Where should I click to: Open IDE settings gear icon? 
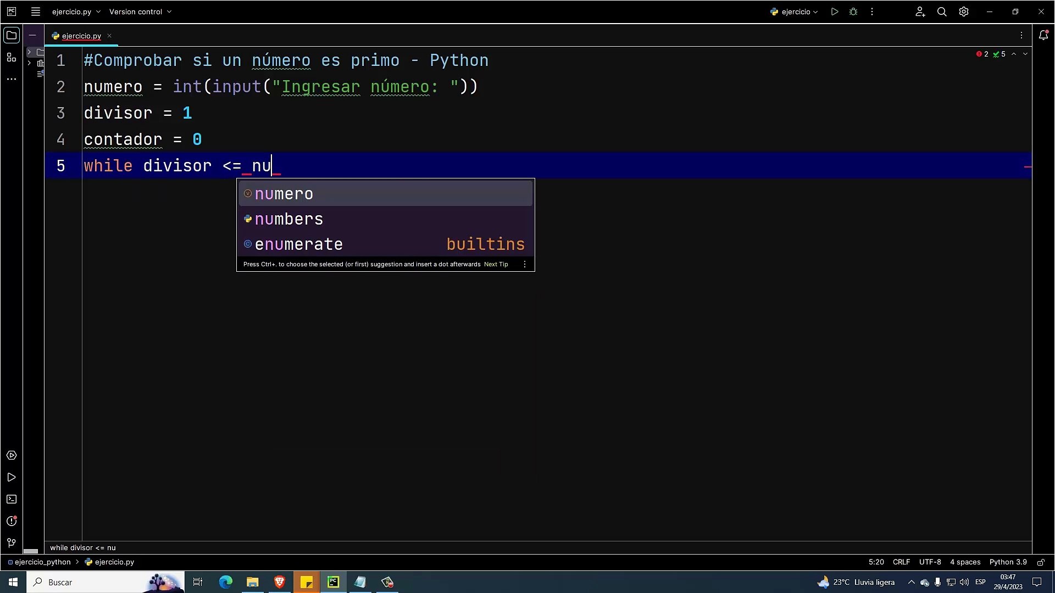(x=964, y=12)
